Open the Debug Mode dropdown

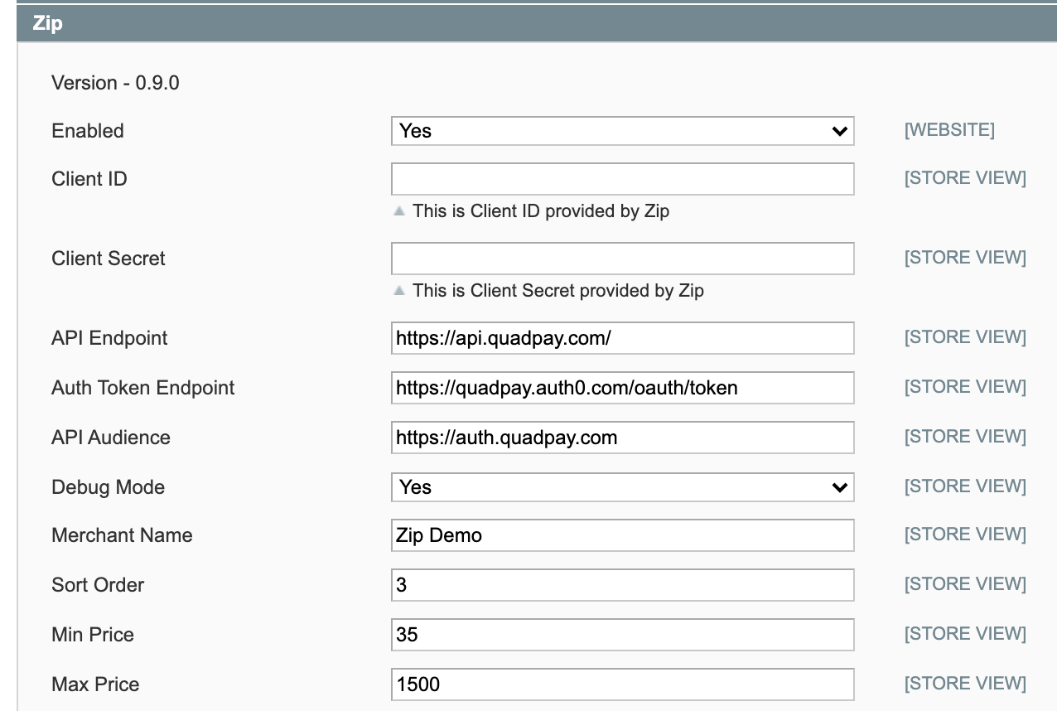622,487
